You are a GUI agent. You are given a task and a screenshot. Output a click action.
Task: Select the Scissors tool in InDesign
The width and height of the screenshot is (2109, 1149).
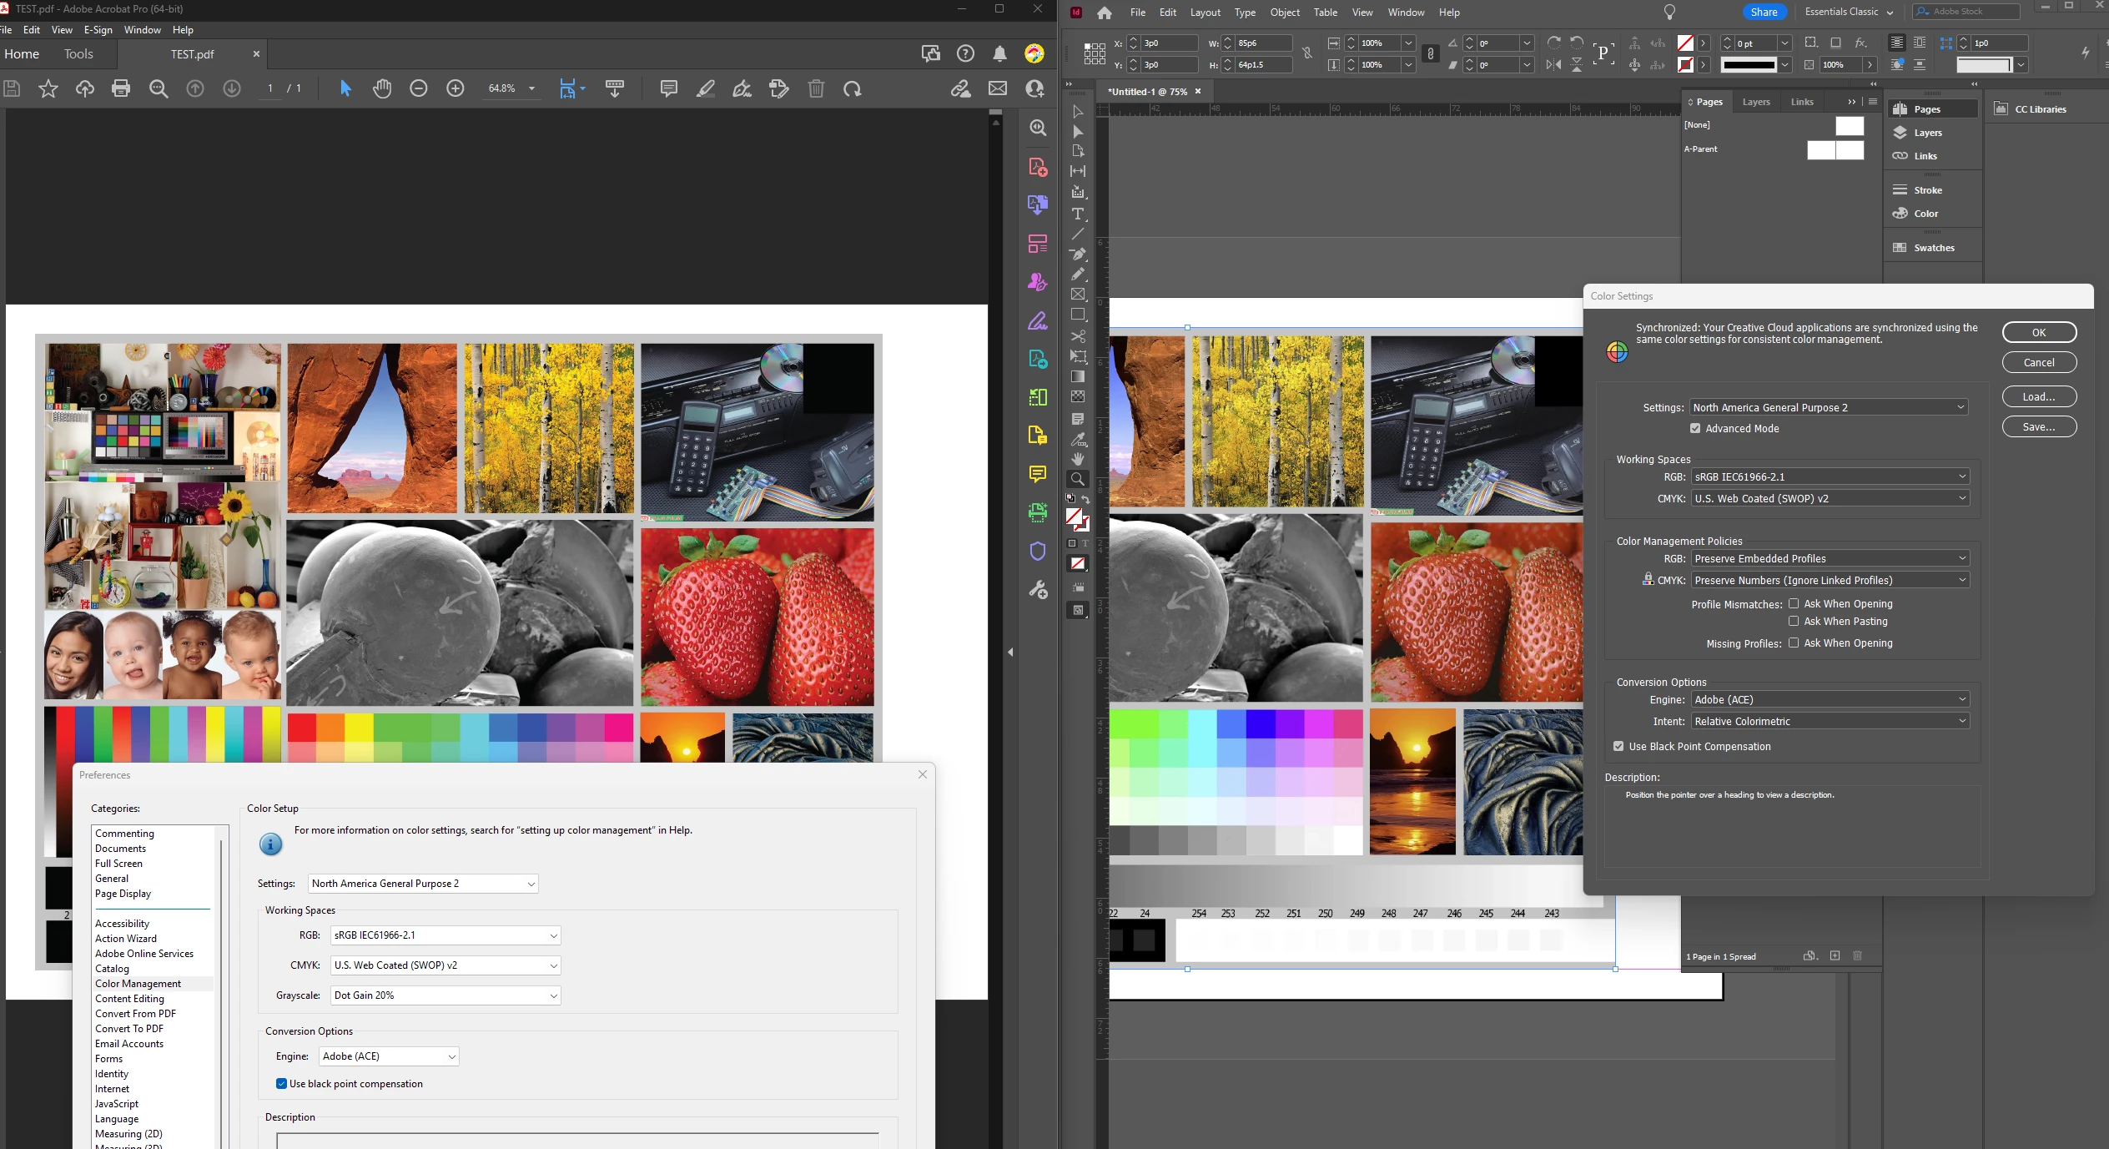click(x=1078, y=336)
